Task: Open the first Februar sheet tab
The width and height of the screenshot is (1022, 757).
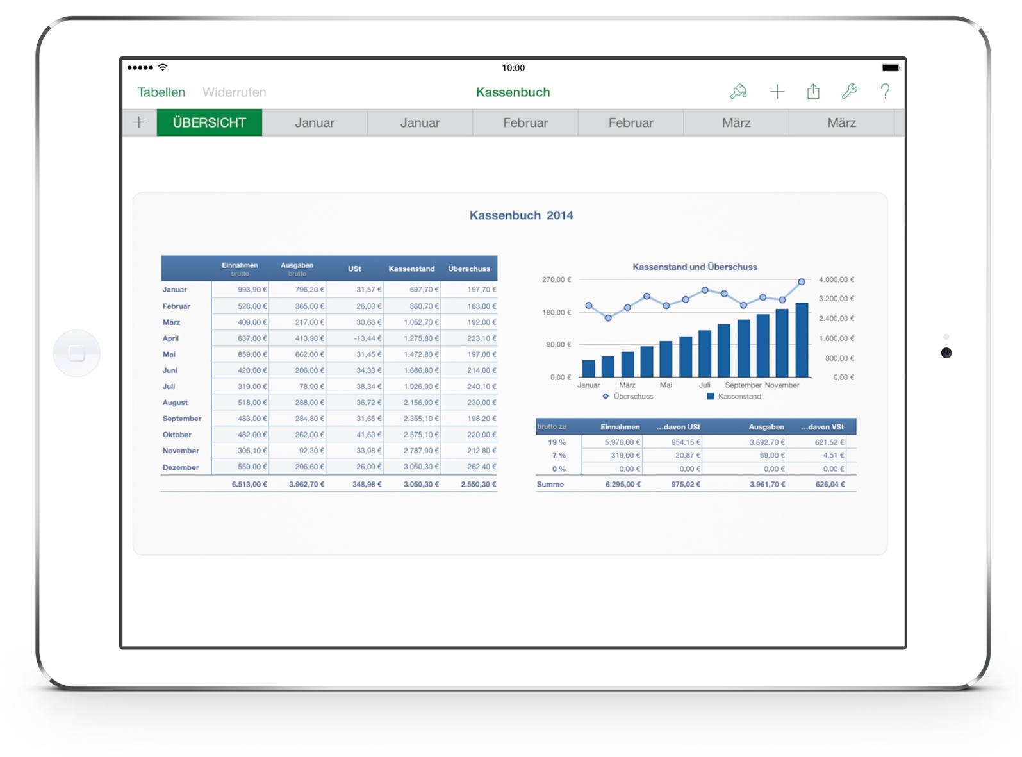Action: [525, 122]
